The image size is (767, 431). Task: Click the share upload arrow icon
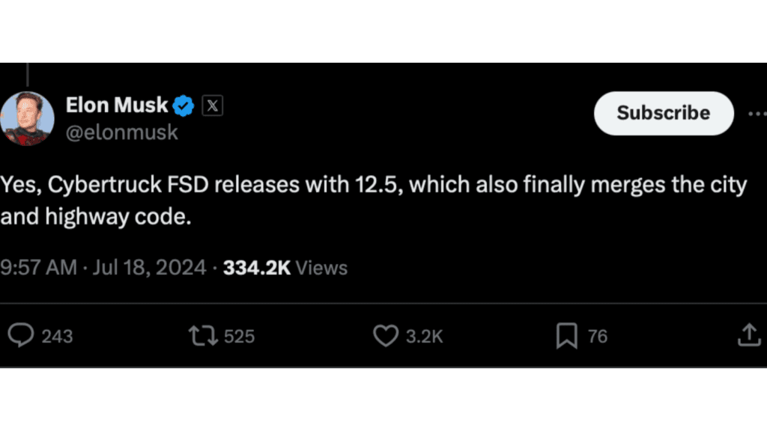click(748, 336)
